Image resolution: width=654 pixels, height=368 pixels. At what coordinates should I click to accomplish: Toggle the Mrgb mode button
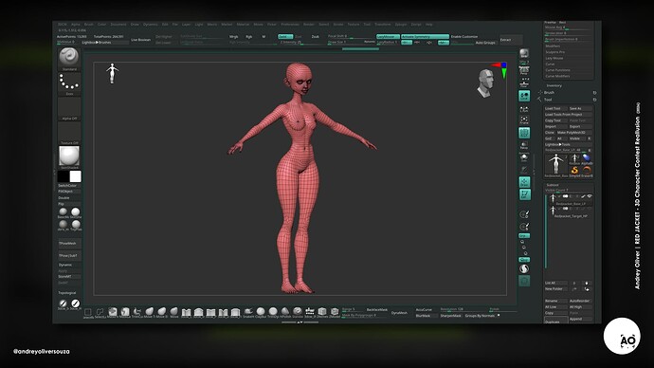coord(234,37)
